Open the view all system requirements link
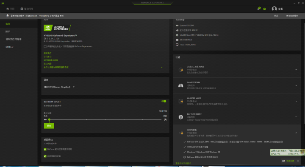Image resolution: width=305 pixels, height=167 pixels. point(183,163)
